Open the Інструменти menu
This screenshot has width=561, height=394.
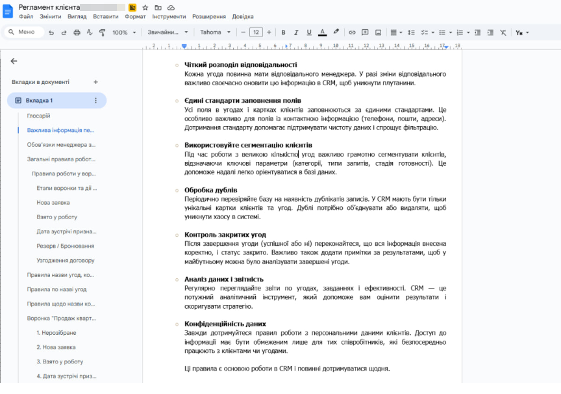coord(168,16)
